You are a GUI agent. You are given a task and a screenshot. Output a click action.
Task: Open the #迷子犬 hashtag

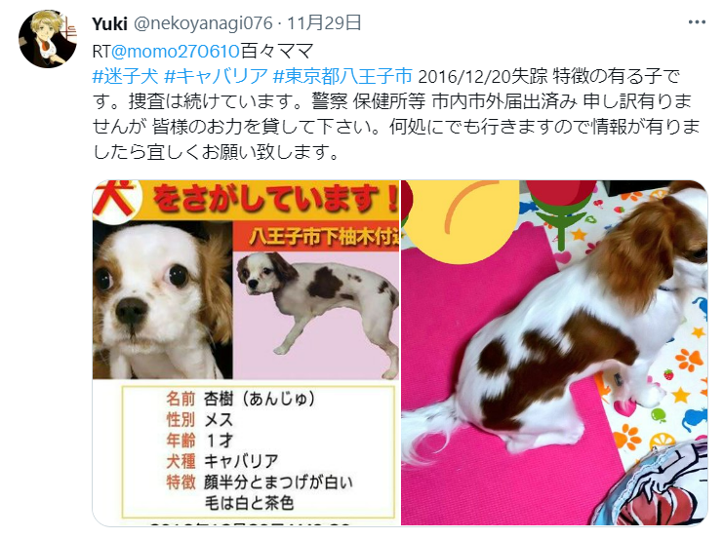125,76
